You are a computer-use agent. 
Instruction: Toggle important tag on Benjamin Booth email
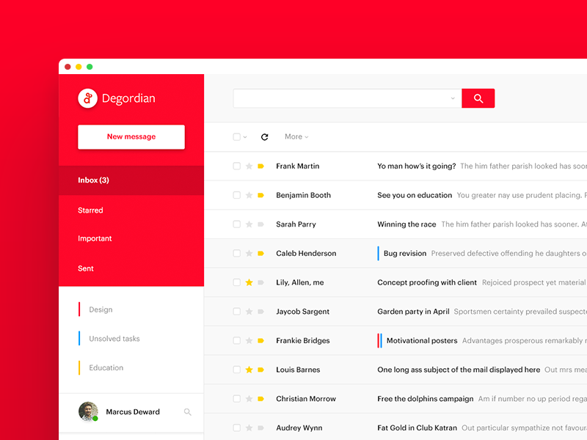260,196
